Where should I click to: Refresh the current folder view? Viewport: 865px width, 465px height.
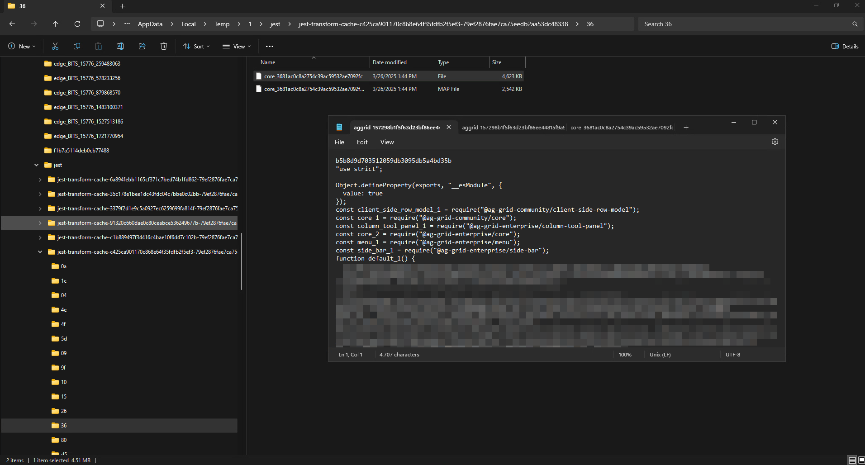tap(77, 24)
